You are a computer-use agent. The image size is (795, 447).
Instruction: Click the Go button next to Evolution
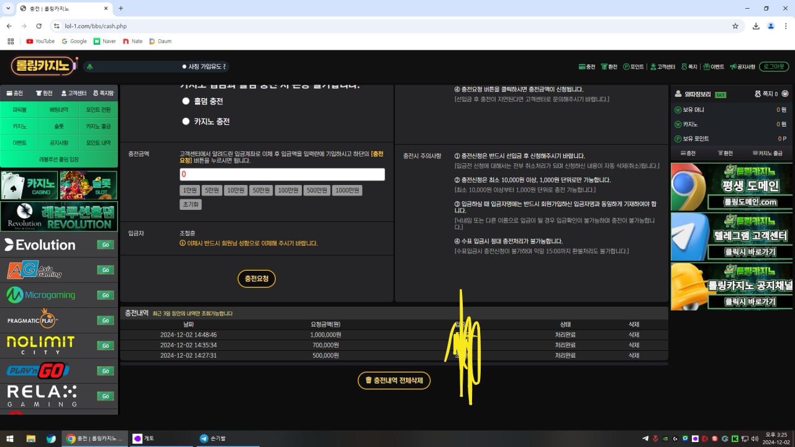[106, 245]
